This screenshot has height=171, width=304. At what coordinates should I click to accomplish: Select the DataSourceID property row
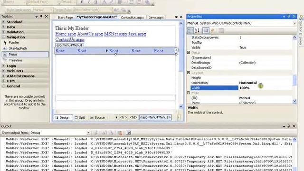(241, 67)
